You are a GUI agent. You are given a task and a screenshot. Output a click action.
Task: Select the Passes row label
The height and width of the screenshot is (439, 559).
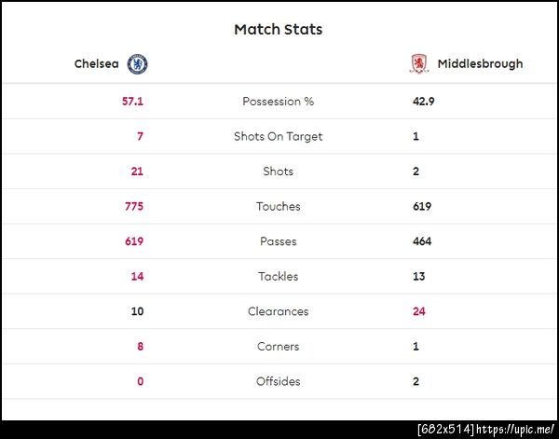tap(278, 241)
